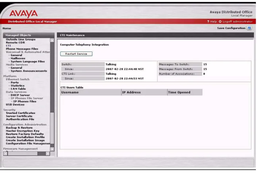Click the Avaya logo
257x173 pixels.
(x=23, y=14)
